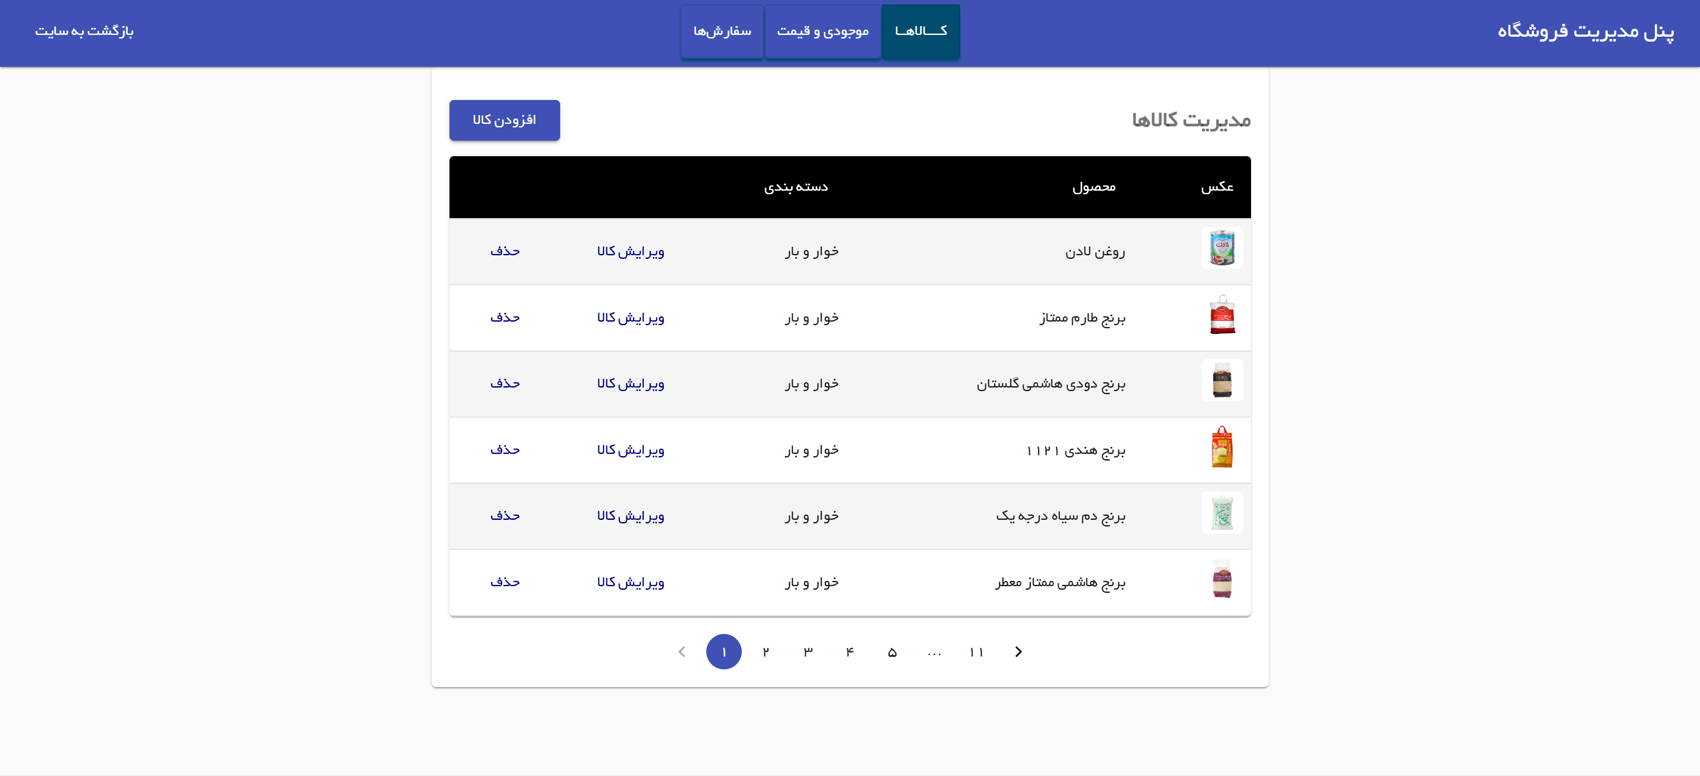Click the برنج دودی هاشمی گلستان image
Viewport: 1700px width, 776px height.
(x=1222, y=381)
